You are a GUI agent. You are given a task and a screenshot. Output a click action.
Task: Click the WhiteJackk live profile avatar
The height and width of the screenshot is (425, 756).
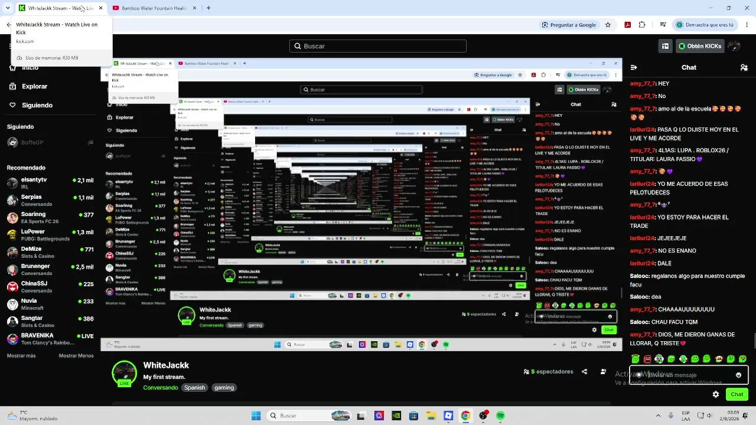[124, 374]
